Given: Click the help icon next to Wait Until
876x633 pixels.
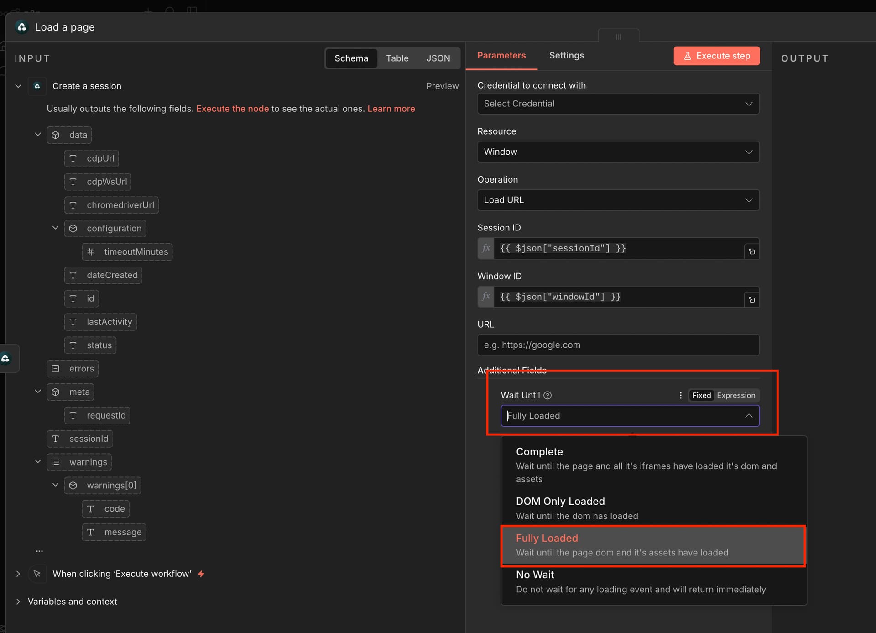Looking at the screenshot, I should point(547,395).
